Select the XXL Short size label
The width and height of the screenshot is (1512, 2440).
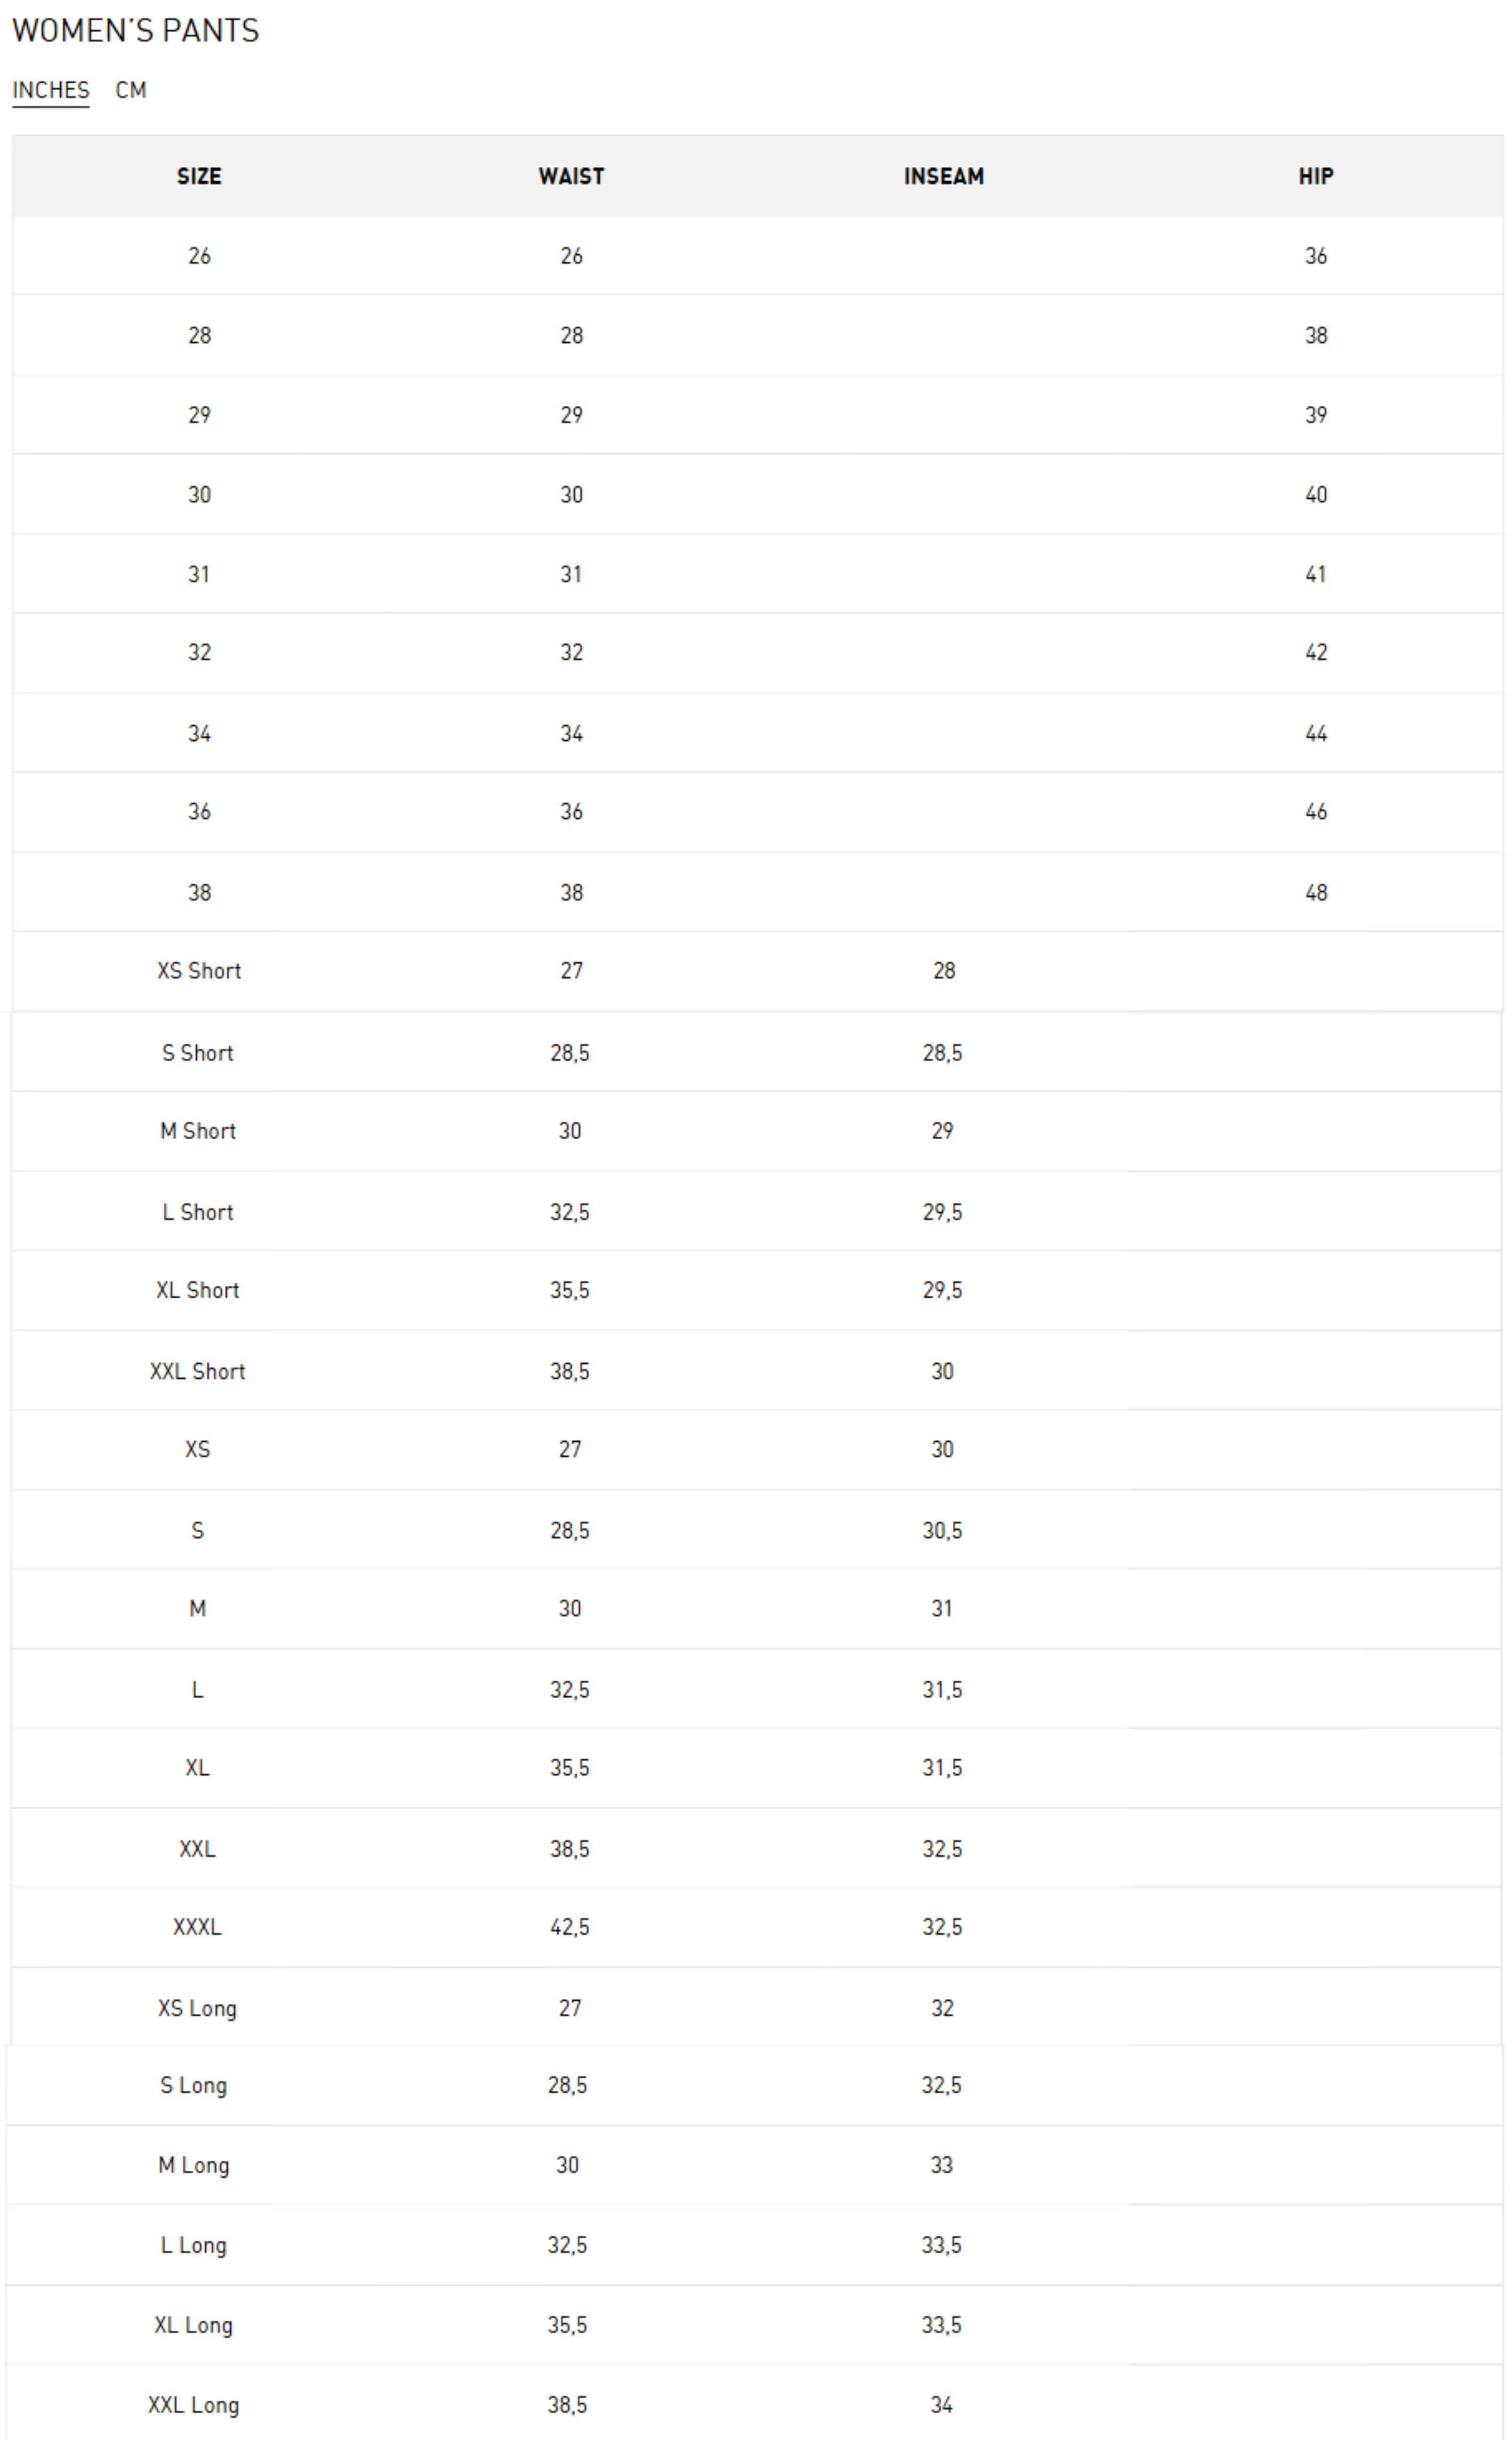click(x=197, y=1371)
